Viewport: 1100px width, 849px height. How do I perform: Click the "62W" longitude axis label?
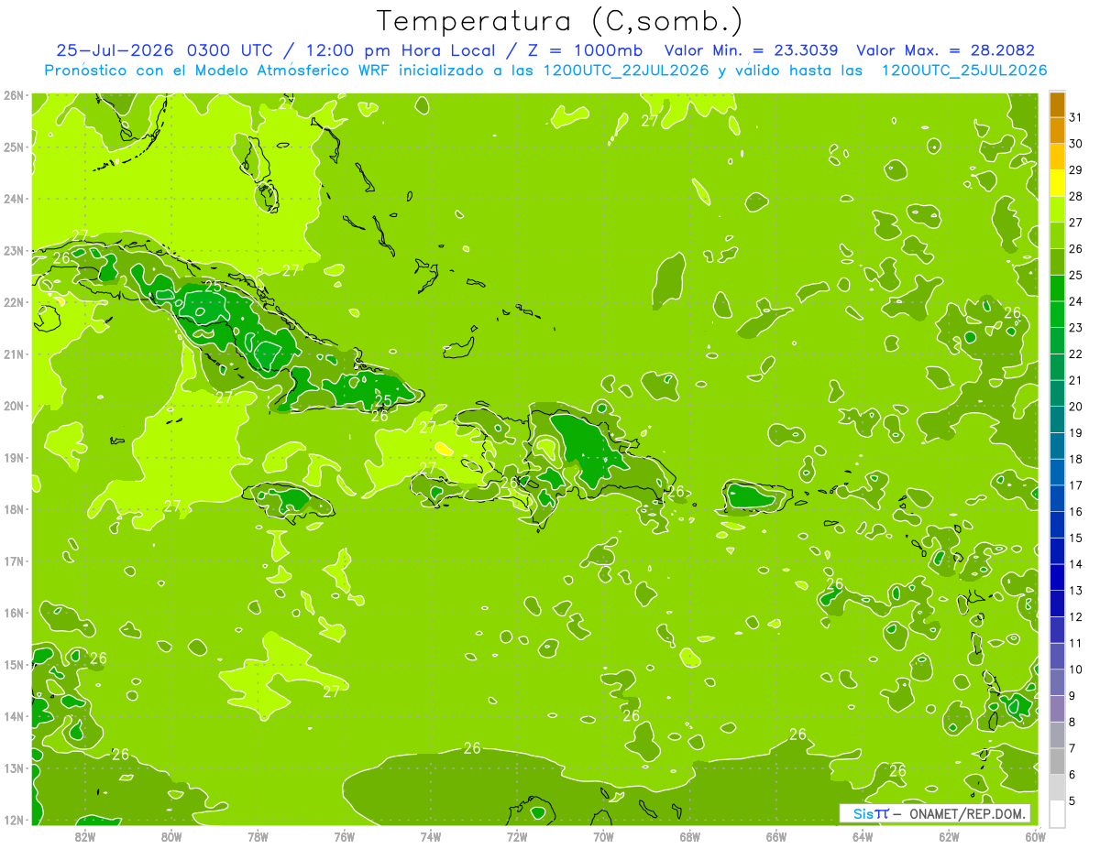pyautogui.click(x=950, y=836)
